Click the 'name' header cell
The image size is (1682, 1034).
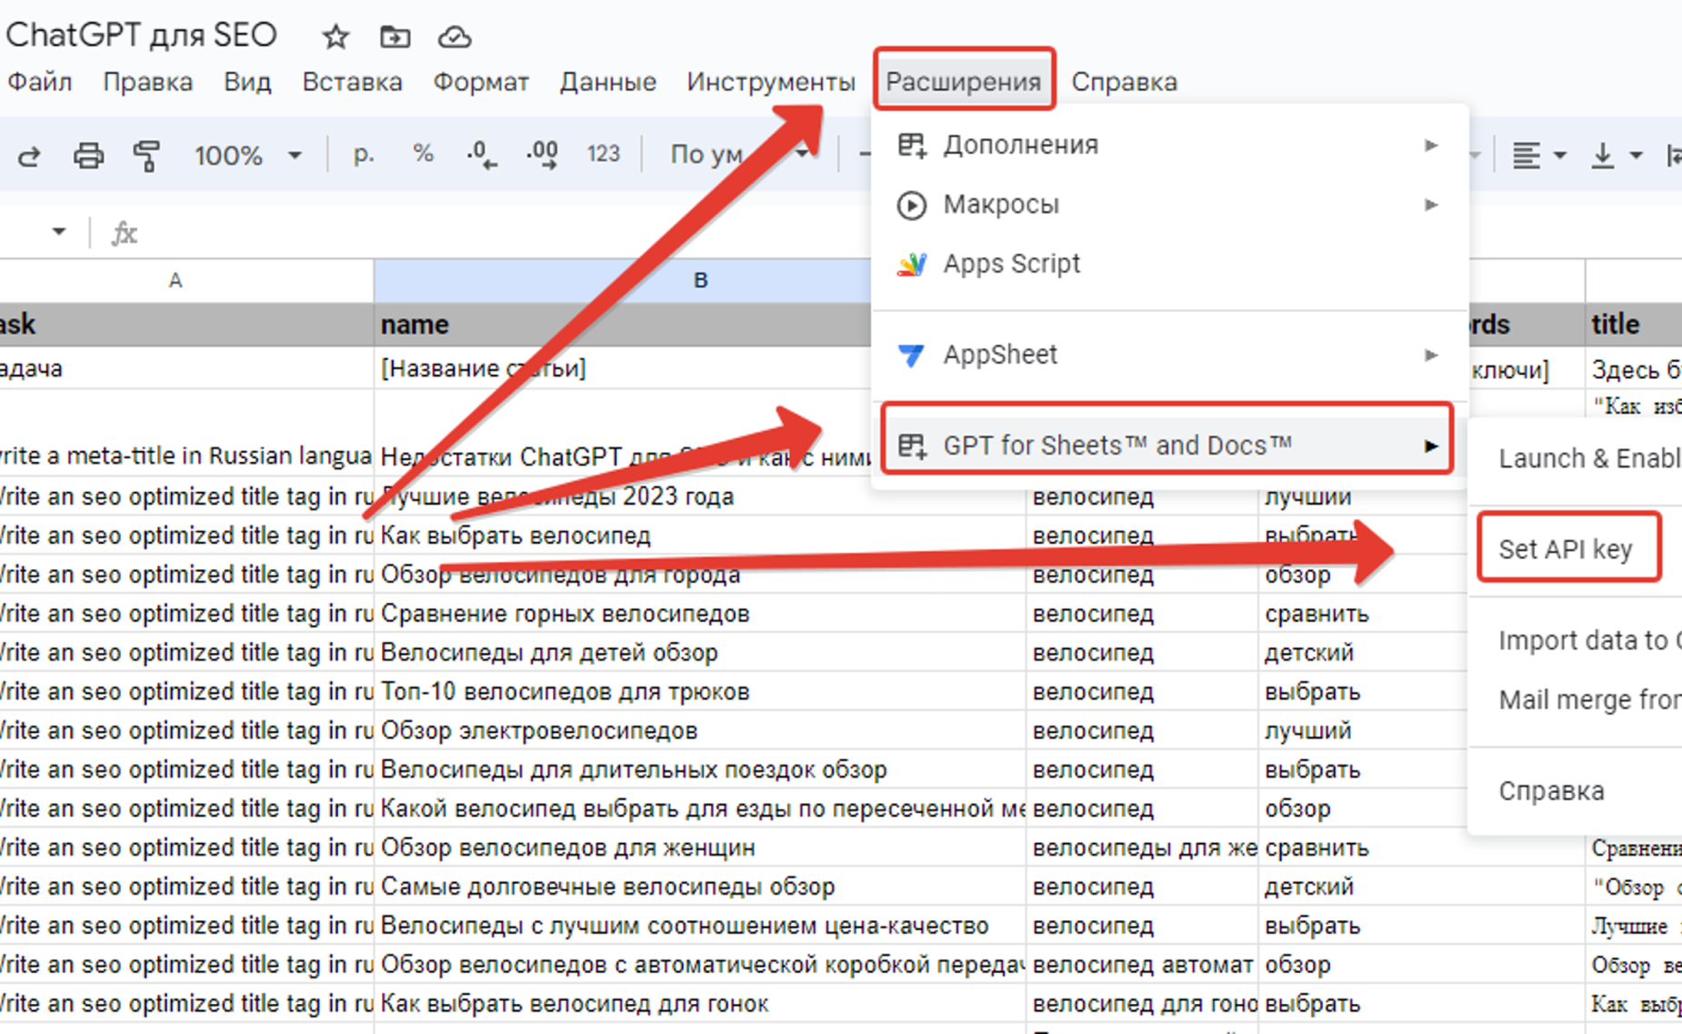point(623,325)
